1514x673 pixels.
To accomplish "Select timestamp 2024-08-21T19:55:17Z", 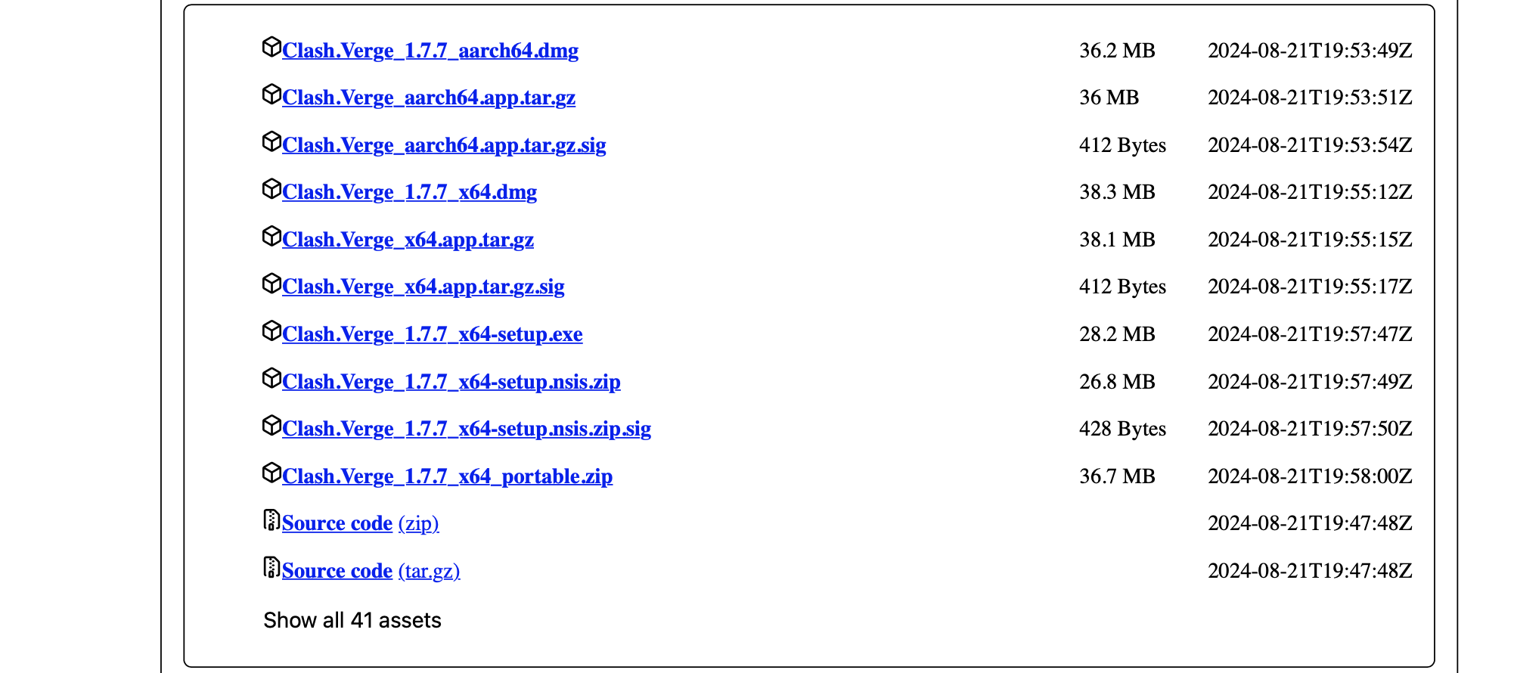I will click(x=1310, y=287).
